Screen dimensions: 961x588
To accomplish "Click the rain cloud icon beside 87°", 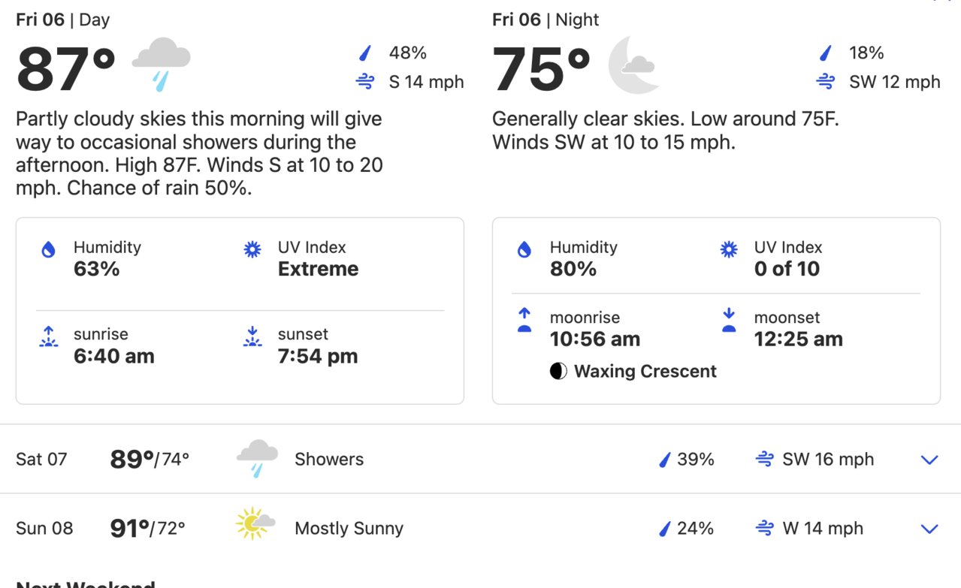I will point(161,66).
